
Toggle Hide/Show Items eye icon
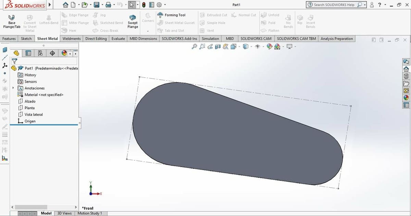pyautogui.click(x=258, y=46)
